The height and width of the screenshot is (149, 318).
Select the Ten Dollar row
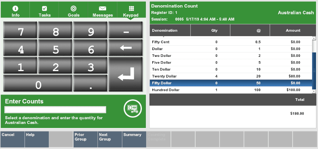pos(231,70)
